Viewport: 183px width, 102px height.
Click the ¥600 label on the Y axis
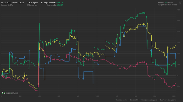pos(178,10)
